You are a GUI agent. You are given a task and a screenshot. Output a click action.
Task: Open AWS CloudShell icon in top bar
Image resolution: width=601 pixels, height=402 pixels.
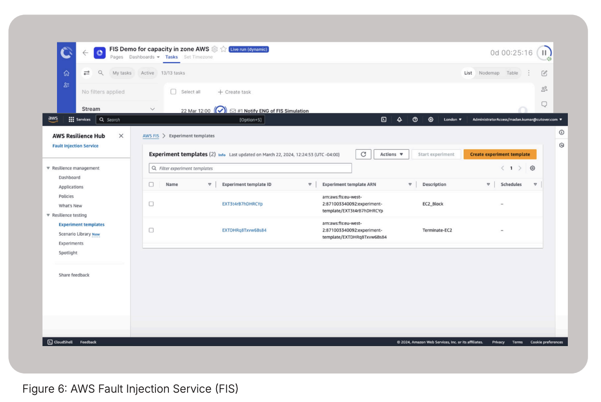point(384,120)
